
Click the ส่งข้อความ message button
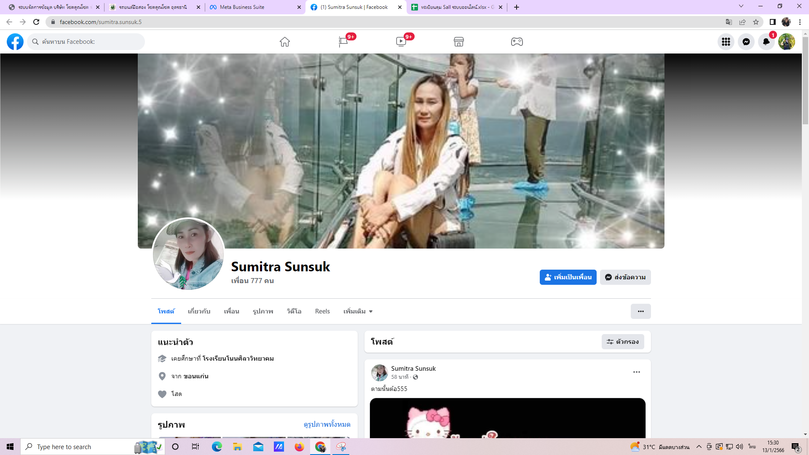[625, 277]
